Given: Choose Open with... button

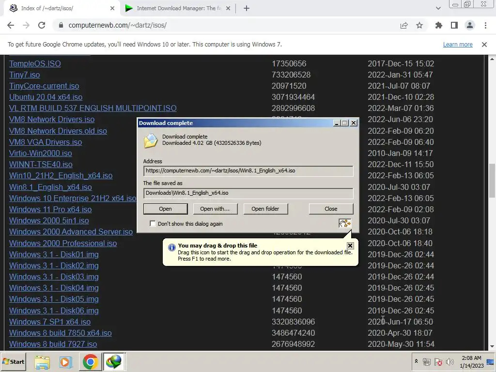Looking at the screenshot, I should click(215, 209).
